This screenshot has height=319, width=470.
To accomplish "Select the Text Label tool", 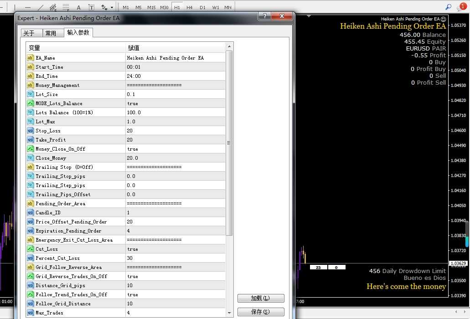I will click(x=91, y=7).
